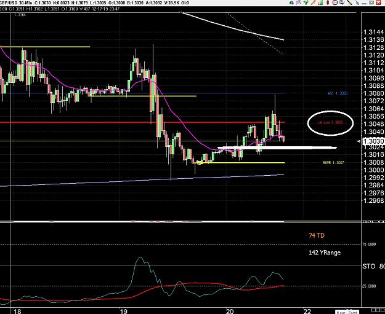Maximize the chart window
The height and width of the screenshot is (314, 385).
[371, 2]
